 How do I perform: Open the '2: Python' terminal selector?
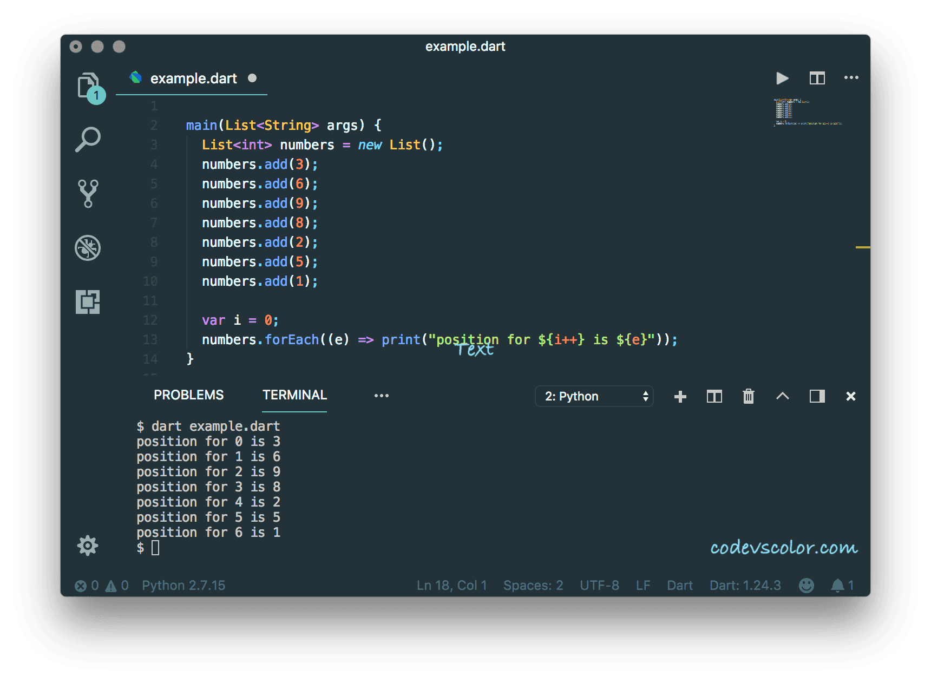594,396
